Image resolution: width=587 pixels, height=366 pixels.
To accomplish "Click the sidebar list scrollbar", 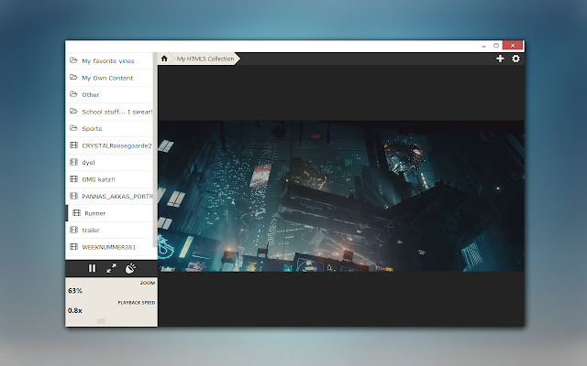I will tap(155, 149).
